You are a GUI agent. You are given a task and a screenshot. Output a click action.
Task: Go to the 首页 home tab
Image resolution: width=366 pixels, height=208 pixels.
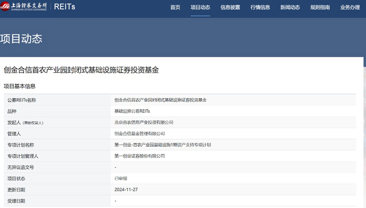tap(175, 8)
